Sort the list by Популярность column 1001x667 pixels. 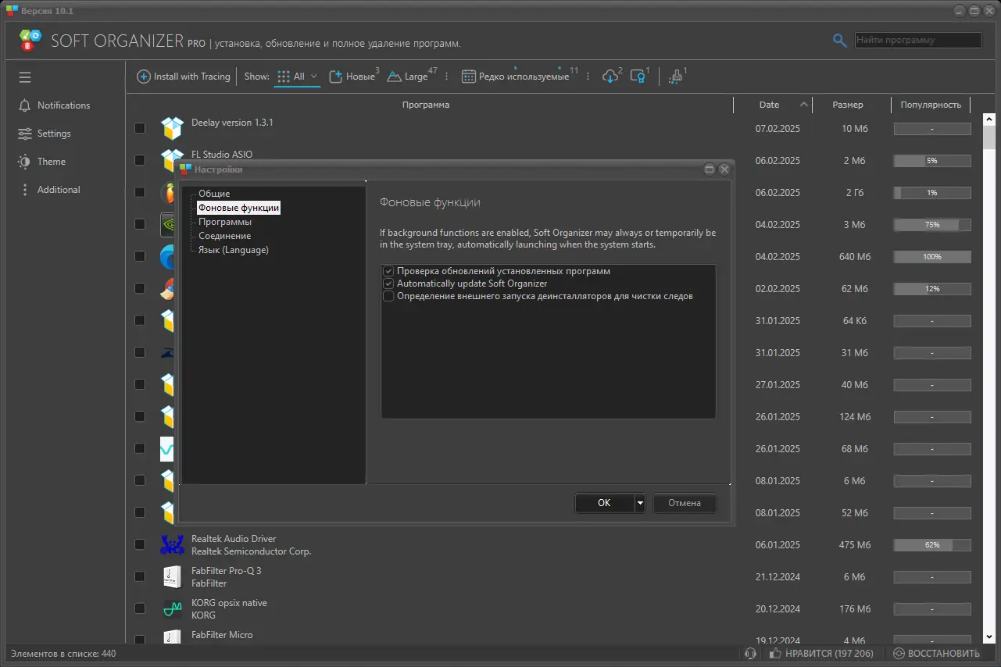pyautogui.click(x=931, y=105)
